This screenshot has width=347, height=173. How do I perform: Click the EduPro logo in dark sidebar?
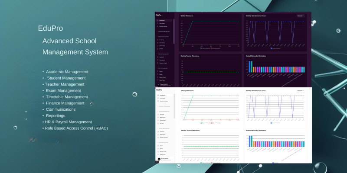point(159,15)
